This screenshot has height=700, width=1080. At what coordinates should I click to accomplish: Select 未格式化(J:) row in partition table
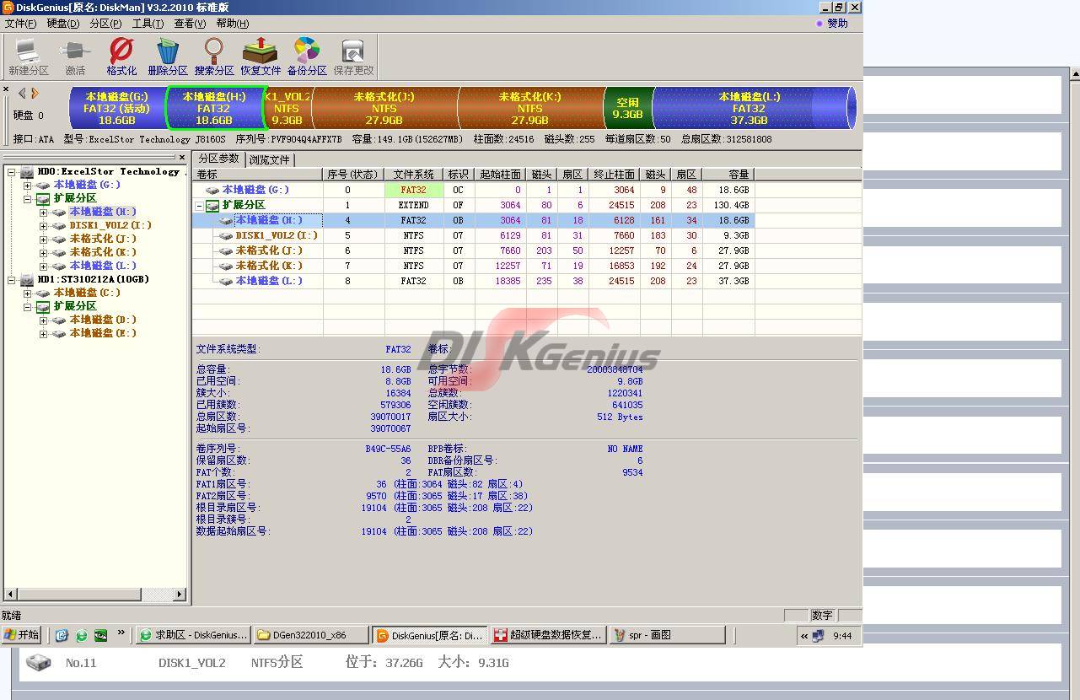click(472, 250)
